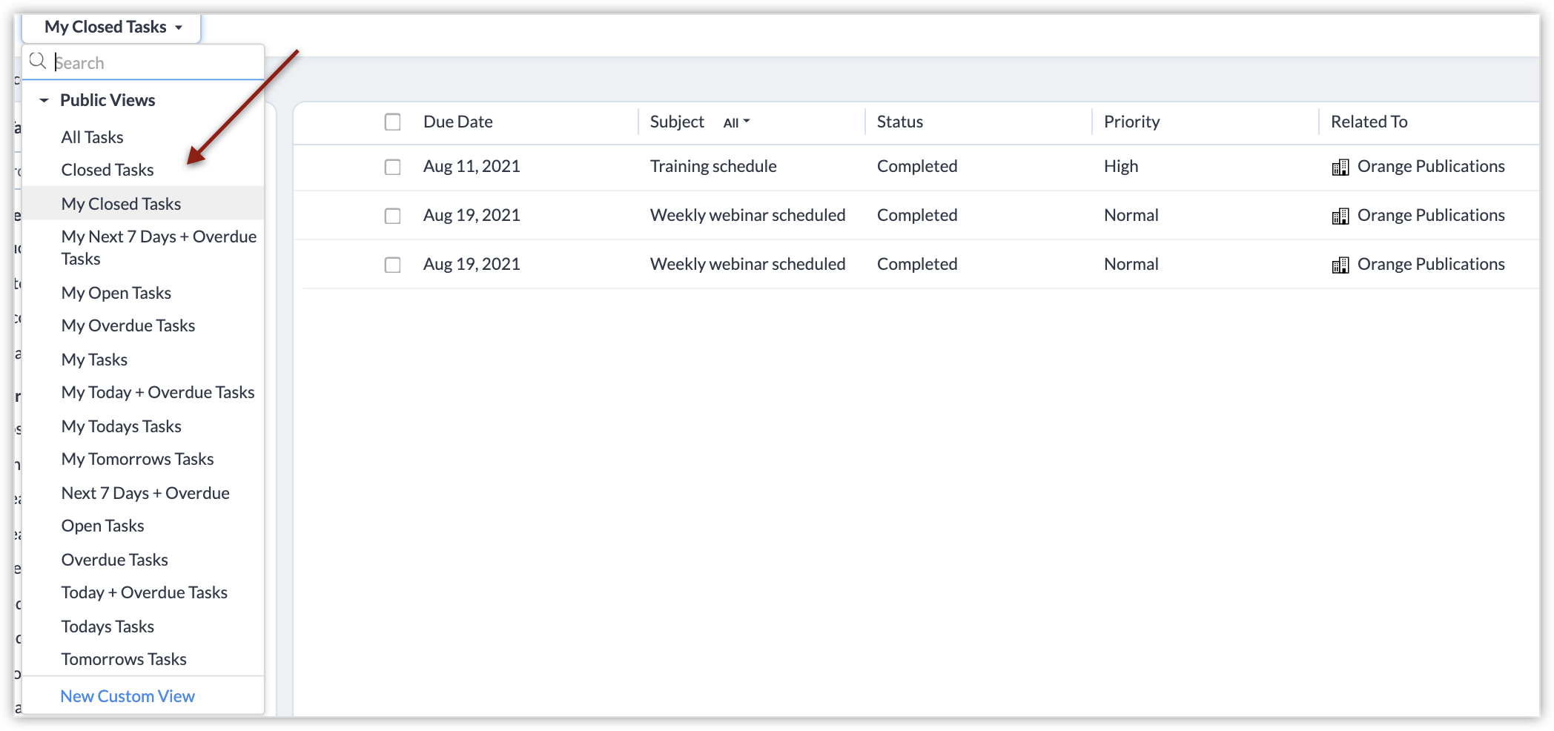Collapse the Public Views section
The width and height of the screenshot is (1554, 731).
tap(44, 100)
